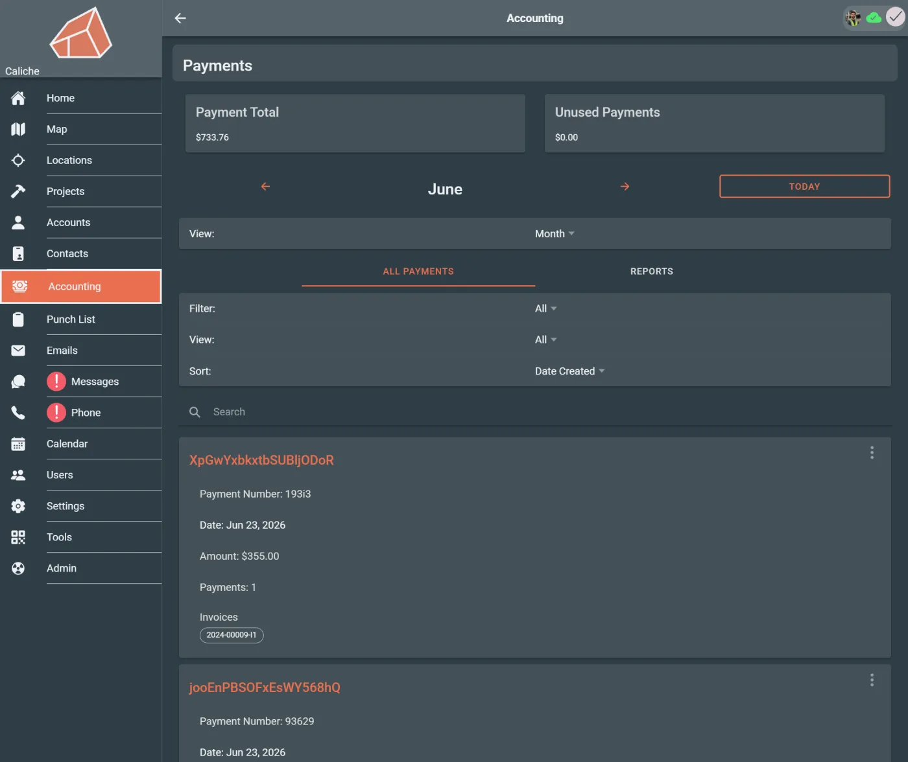This screenshot has height=762, width=908.
Task: Click the Messages red alert badge
Action: (56, 382)
